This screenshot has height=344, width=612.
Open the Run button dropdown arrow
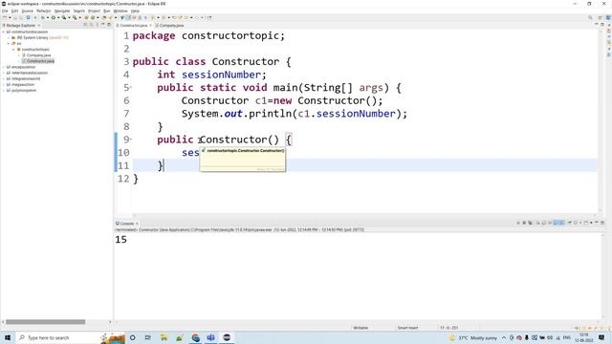pos(58,17)
